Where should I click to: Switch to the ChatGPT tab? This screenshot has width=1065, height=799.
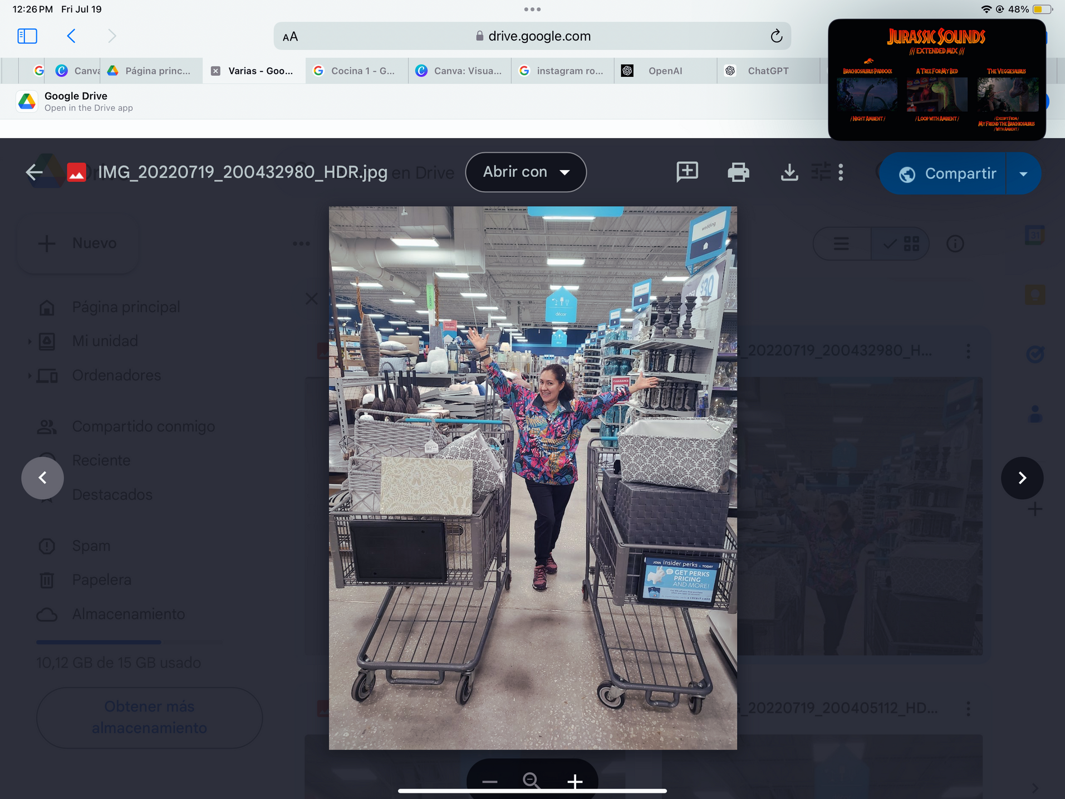[767, 71]
